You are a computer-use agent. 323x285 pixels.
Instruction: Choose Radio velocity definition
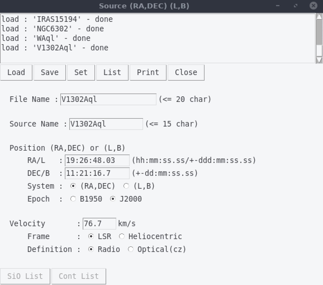point(91,249)
